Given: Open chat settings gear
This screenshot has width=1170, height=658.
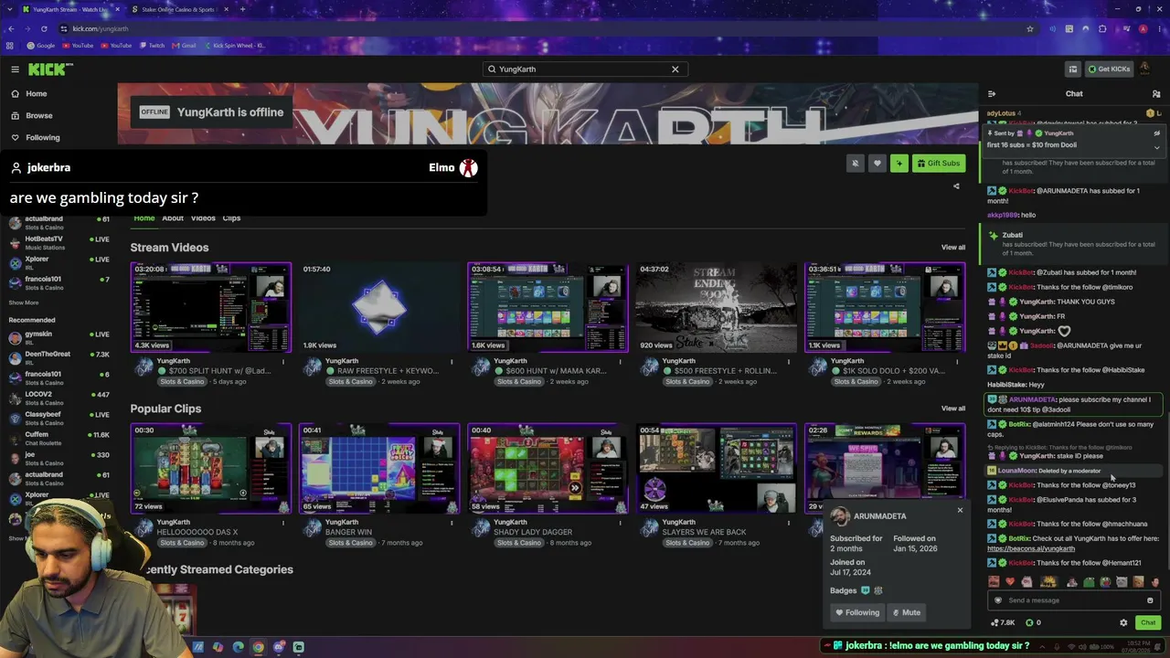Looking at the screenshot, I should [1123, 622].
